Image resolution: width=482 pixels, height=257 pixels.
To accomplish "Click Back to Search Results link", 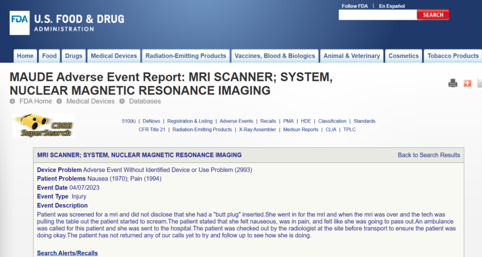I will (428, 155).
